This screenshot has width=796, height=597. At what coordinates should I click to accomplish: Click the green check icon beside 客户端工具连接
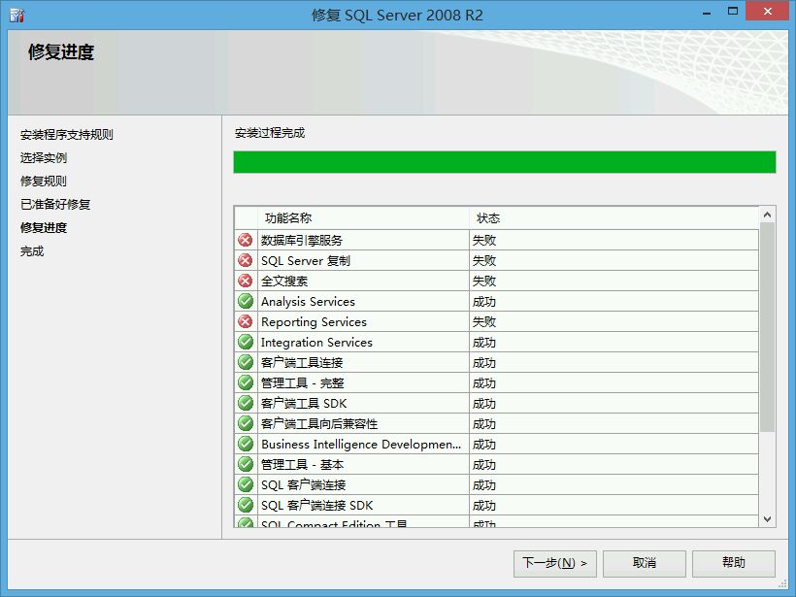pos(246,362)
